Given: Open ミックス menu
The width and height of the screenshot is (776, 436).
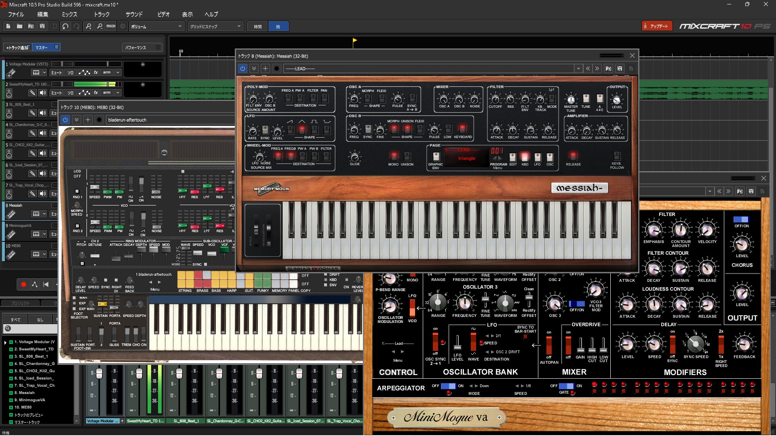Looking at the screenshot, I should click(x=69, y=15).
